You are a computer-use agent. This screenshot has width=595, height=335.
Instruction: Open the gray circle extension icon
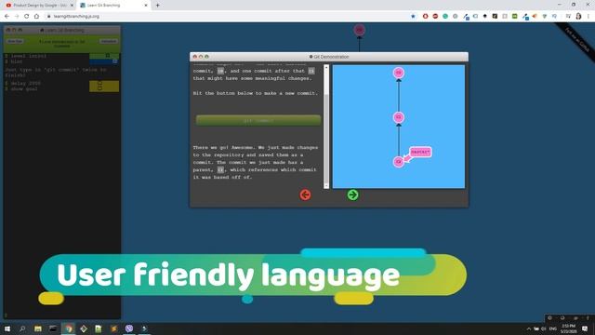pos(455,17)
